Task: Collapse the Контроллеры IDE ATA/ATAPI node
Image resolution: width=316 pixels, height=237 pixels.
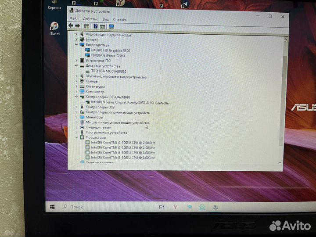Action: click(x=76, y=97)
